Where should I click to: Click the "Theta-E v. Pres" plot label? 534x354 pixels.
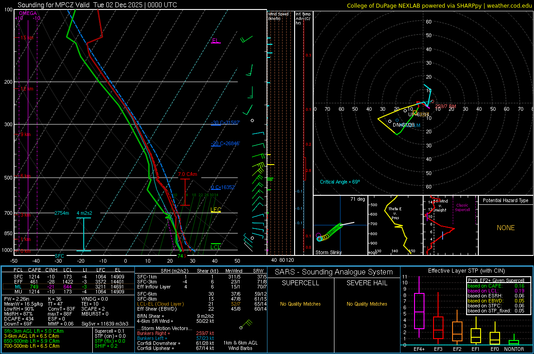point(395,213)
